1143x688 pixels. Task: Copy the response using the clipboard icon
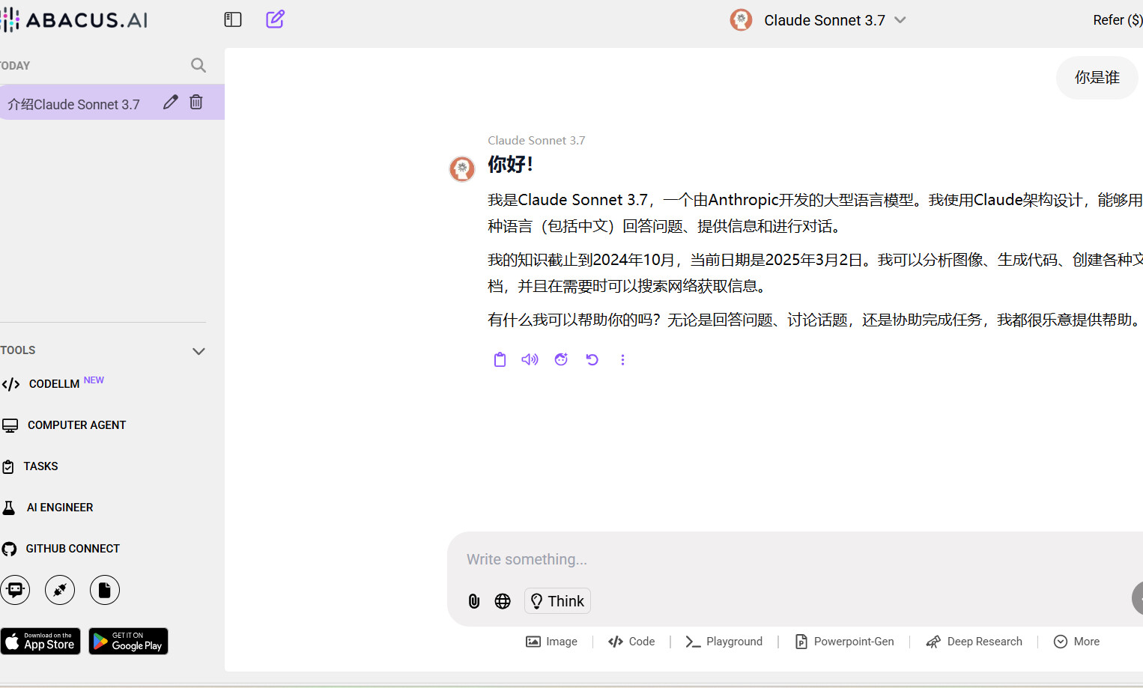[x=500, y=359]
